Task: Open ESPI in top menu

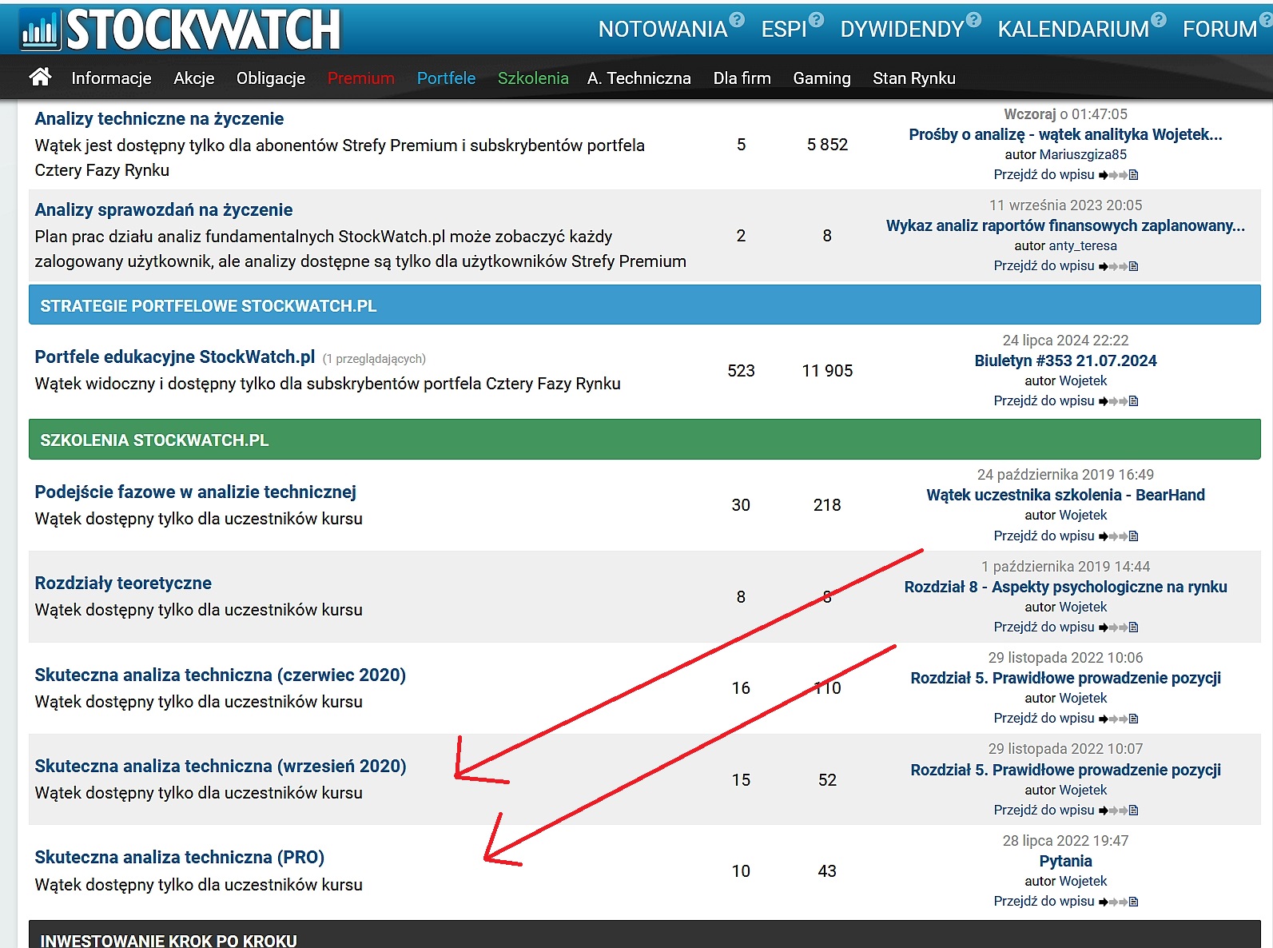Action: click(x=784, y=30)
